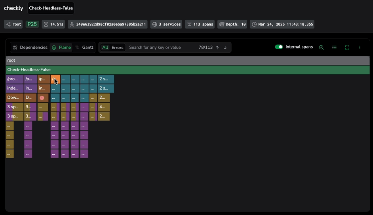Jump to previous search match arrow
Screen dimensions: 373x215
pyautogui.click(x=217, y=48)
